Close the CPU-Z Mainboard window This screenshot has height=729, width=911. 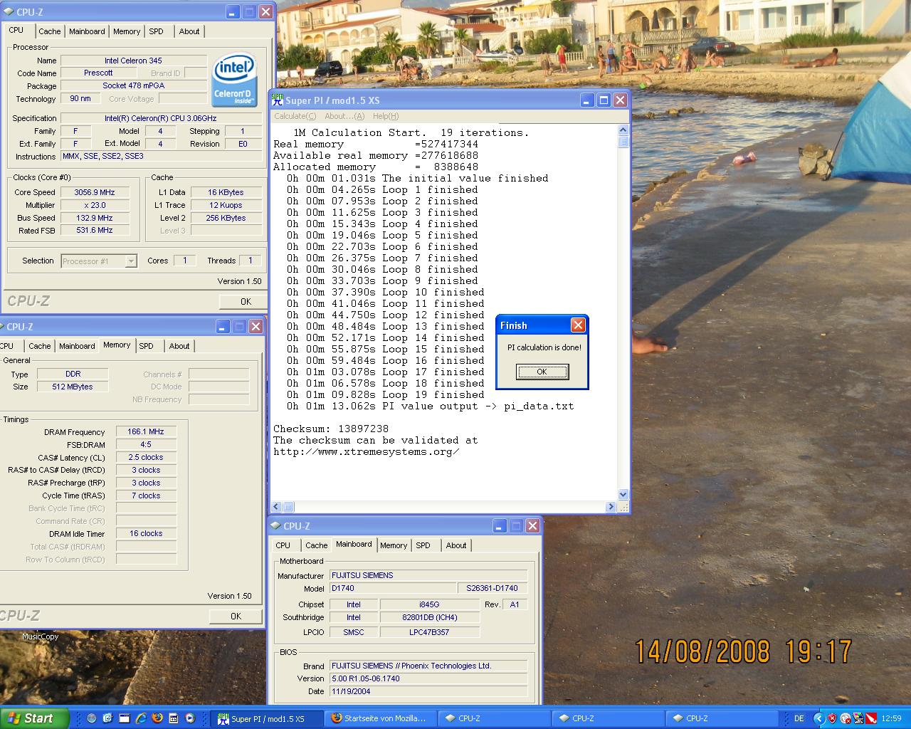[x=532, y=526]
